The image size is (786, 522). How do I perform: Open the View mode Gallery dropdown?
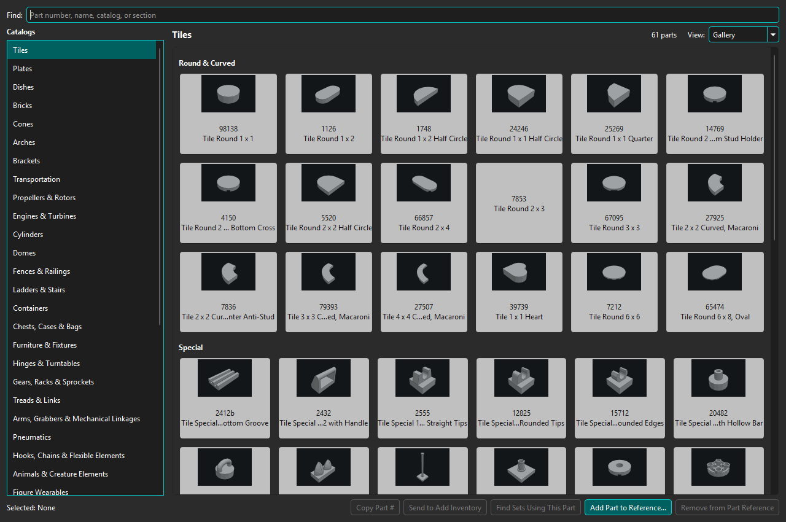coord(744,35)
